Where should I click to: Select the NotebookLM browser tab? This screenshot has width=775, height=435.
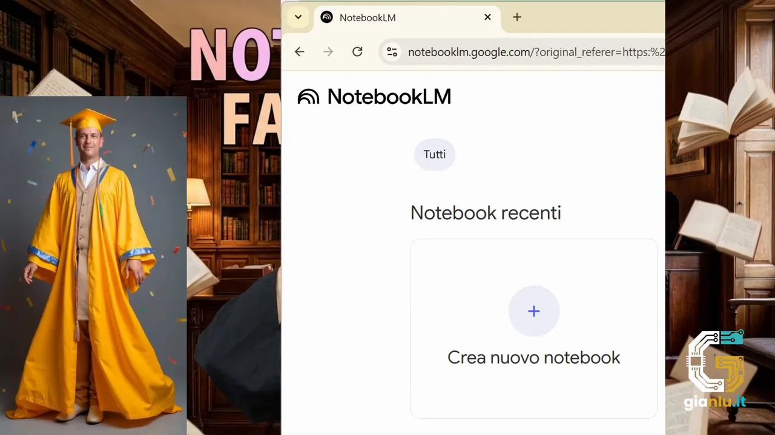pyautogui.click(x=407, y=18)
